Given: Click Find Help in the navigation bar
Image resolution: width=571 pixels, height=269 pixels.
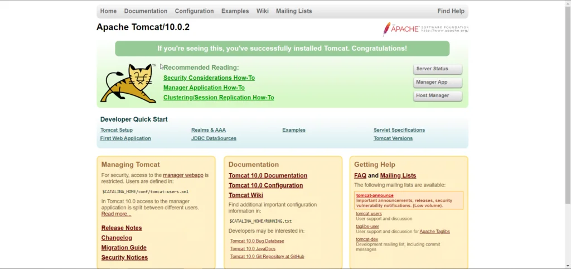Looking at the screenshot, I should [x=451, y=11].
